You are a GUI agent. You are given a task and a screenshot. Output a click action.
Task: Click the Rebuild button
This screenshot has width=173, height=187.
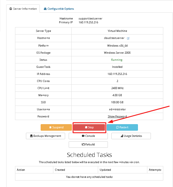(88, 145)
